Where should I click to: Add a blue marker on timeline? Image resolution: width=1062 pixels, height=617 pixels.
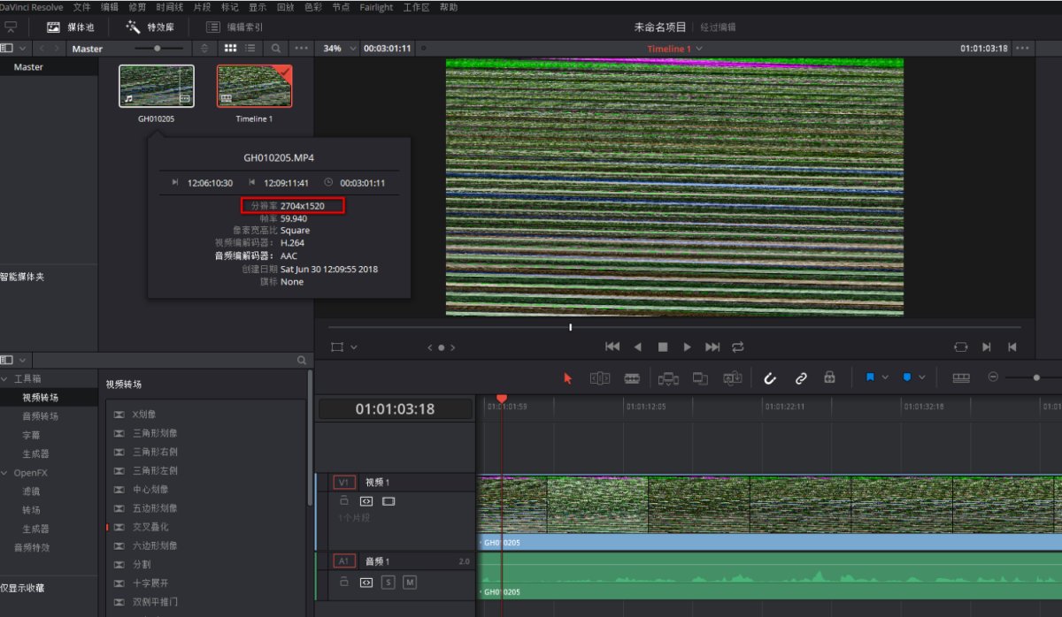(x=907, y=377)
